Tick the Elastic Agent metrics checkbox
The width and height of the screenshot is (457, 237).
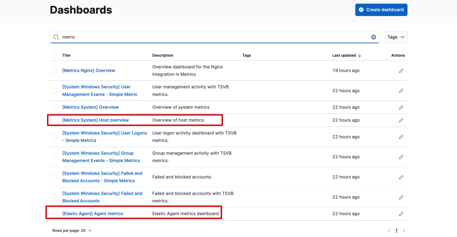click(x=55, y=214)
